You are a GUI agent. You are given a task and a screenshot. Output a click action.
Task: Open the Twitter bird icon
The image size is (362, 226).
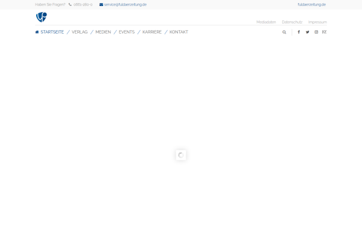click(x=308, y=32)
